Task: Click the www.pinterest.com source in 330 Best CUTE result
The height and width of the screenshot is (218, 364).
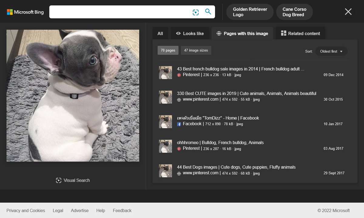Action: pyautogui.click(x=201, y=99)
